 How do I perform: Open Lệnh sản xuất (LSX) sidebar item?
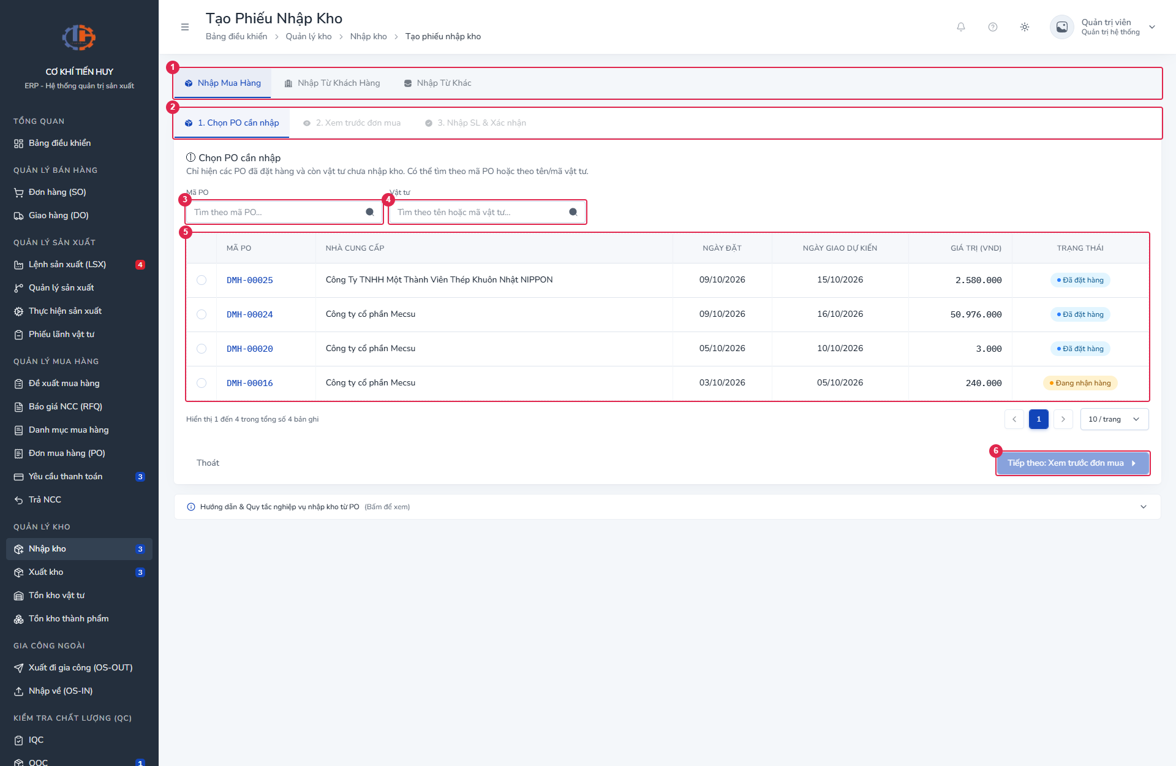point(79,265)
